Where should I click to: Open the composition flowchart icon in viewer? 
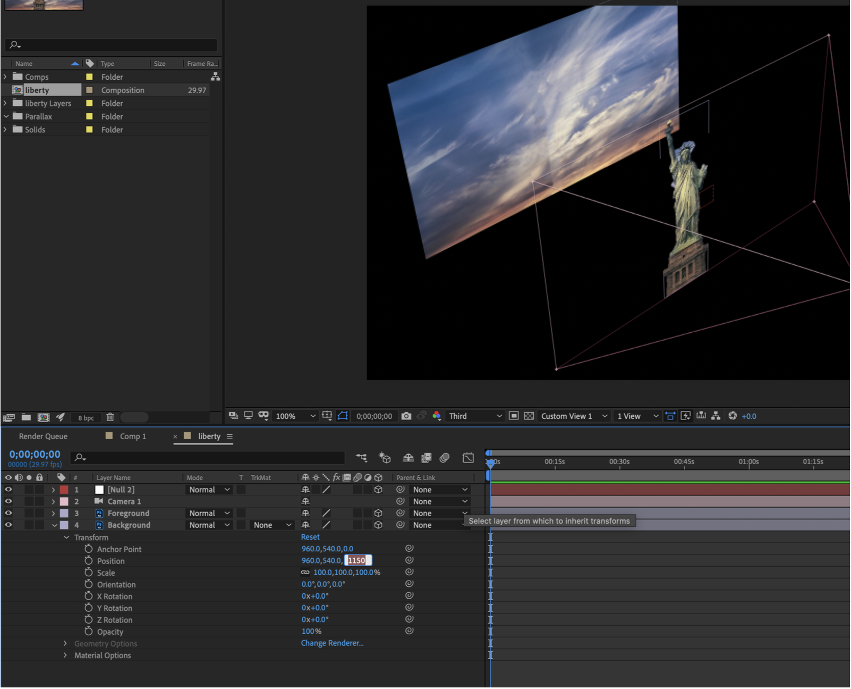[x=716, y=416]
